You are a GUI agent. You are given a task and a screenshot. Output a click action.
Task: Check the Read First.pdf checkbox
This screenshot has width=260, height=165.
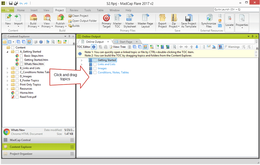pos(17,97)
